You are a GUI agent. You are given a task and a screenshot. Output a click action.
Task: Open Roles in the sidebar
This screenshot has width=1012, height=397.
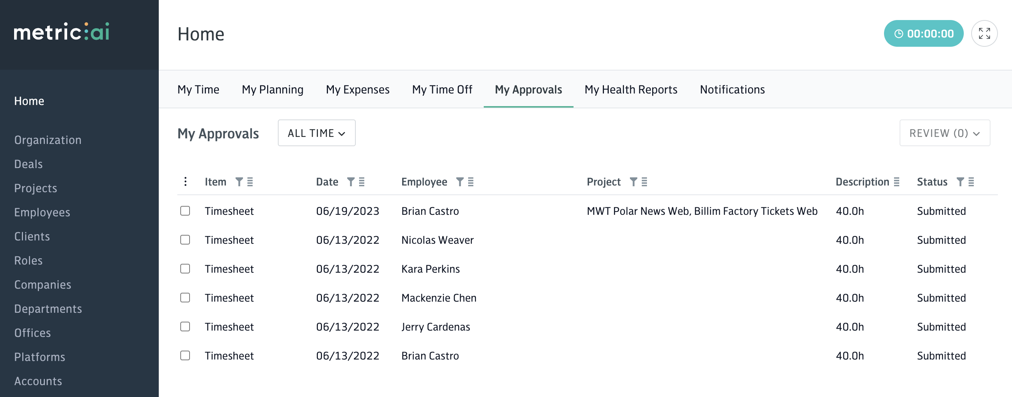(x=28, y=260)
